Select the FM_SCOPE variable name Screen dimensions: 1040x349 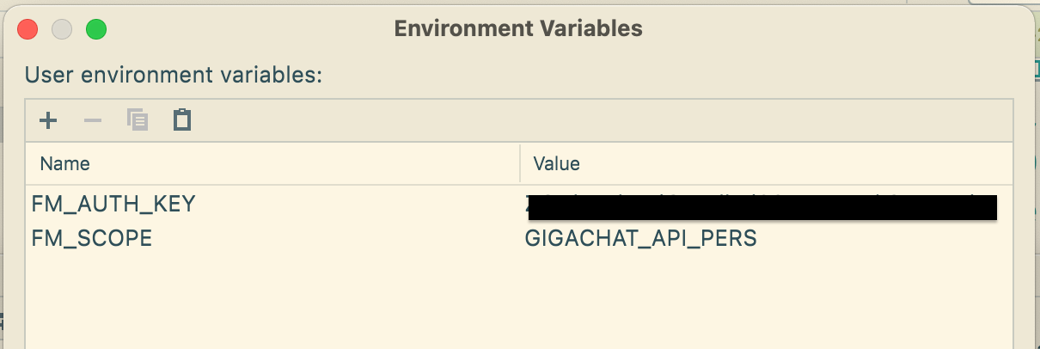tap(92, 238)
